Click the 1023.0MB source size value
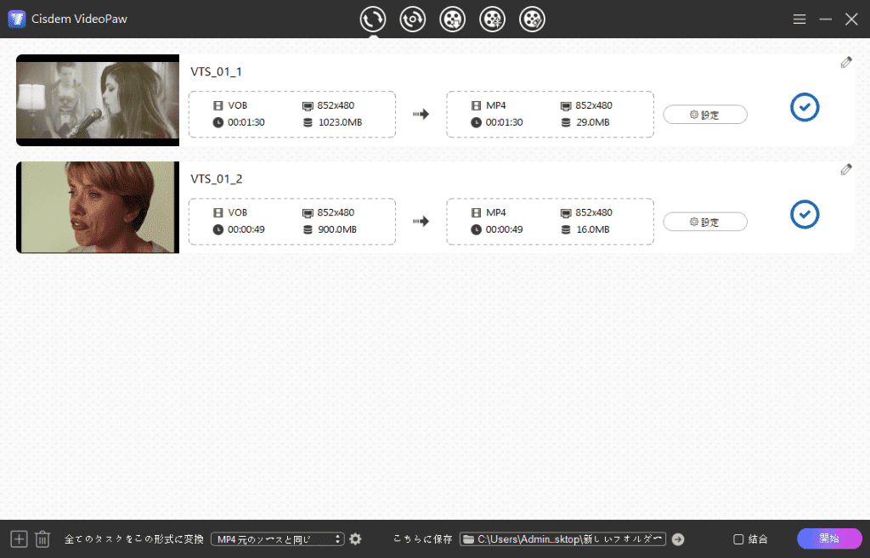 [x=340, y=122]
